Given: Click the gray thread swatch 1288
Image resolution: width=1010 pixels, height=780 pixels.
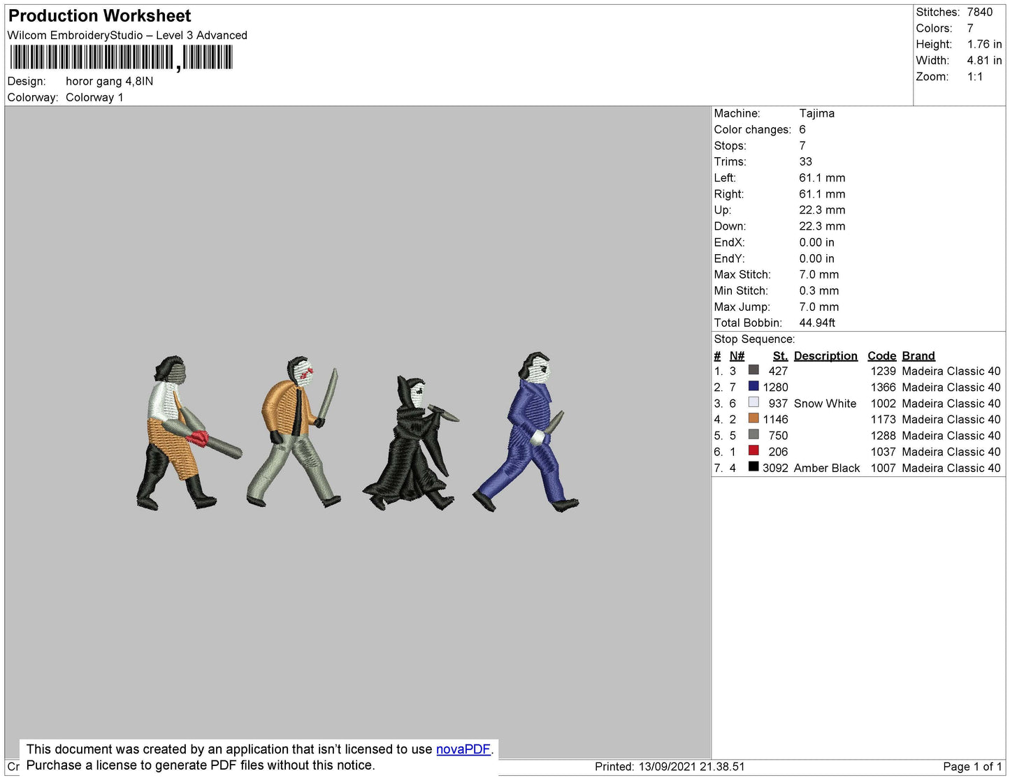Looking at the screenshot, I should (x=753, y=434).
